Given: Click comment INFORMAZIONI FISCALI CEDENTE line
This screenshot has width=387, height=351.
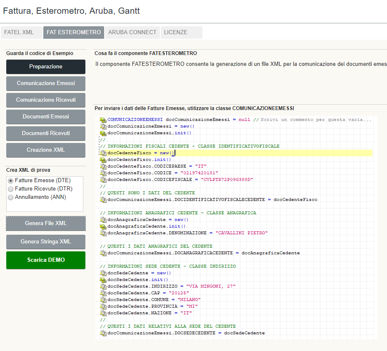Looking at the screenshot, I should pos(190,146).
